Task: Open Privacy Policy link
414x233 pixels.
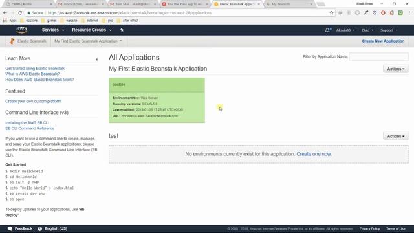Action: [x=369, y=228]
